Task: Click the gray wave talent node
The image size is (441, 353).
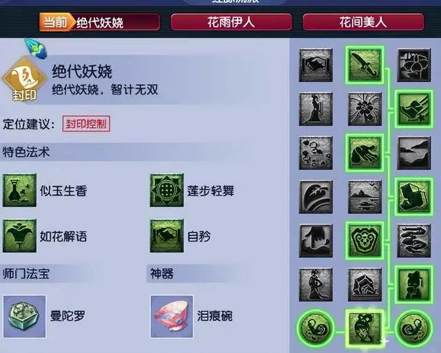Action: point(316,197)
